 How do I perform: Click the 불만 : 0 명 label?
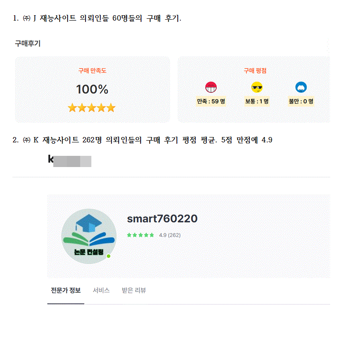tap(301, 101)
